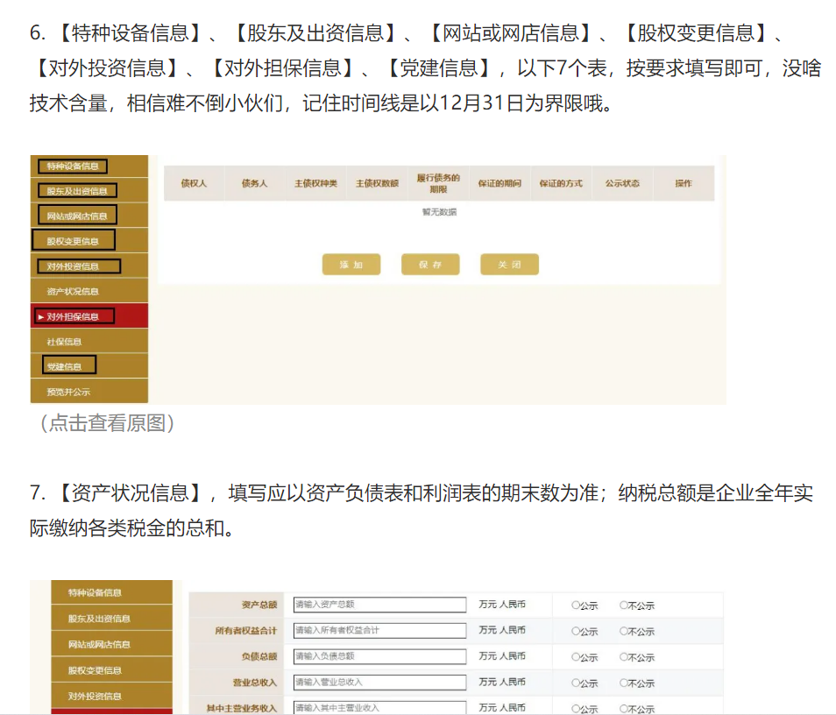Open 对外投资信息 in the second sidebar
Image resolution: width=836 pixels, height=715 pixels.
tap(111, 696)
